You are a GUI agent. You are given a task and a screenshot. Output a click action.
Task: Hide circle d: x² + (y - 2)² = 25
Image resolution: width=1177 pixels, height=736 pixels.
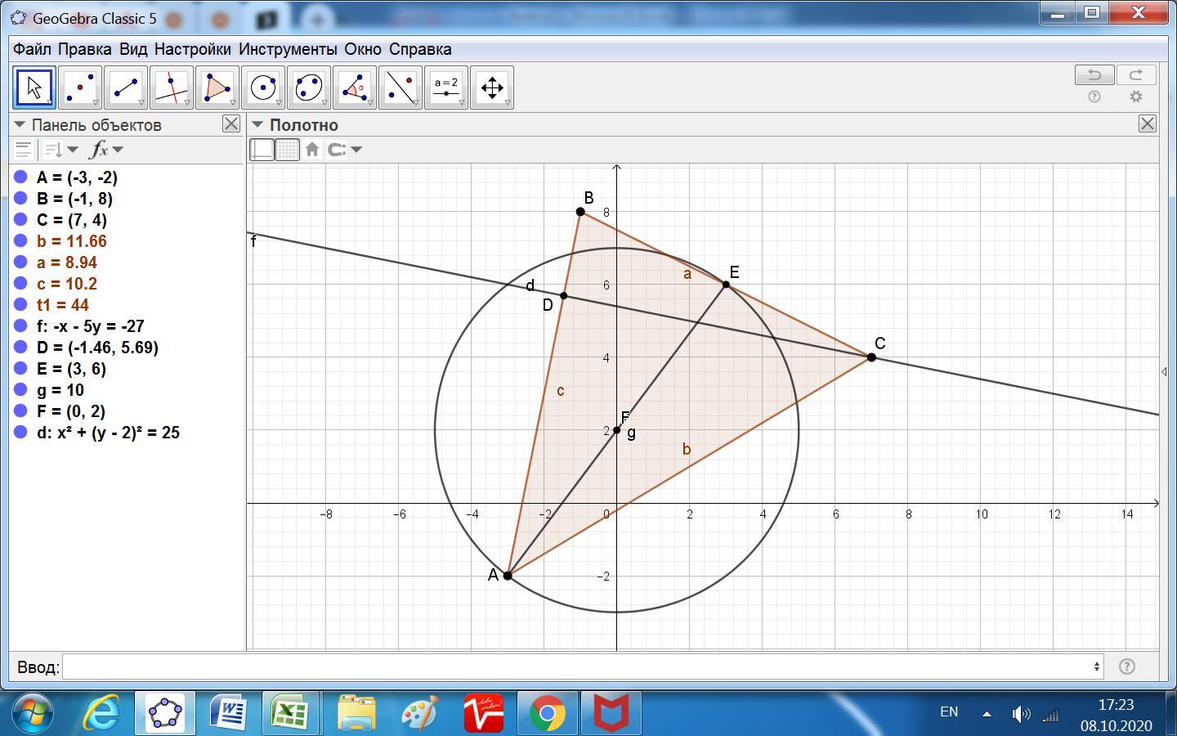point(21,433)
